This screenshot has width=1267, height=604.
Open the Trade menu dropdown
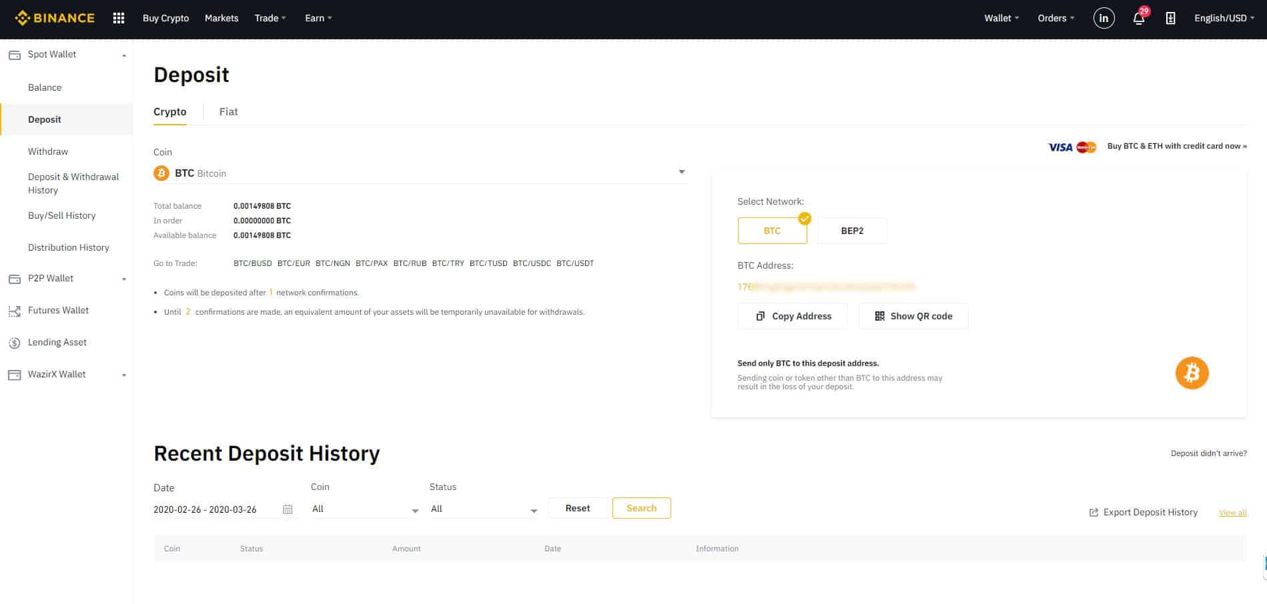click(x=270, y=18)
